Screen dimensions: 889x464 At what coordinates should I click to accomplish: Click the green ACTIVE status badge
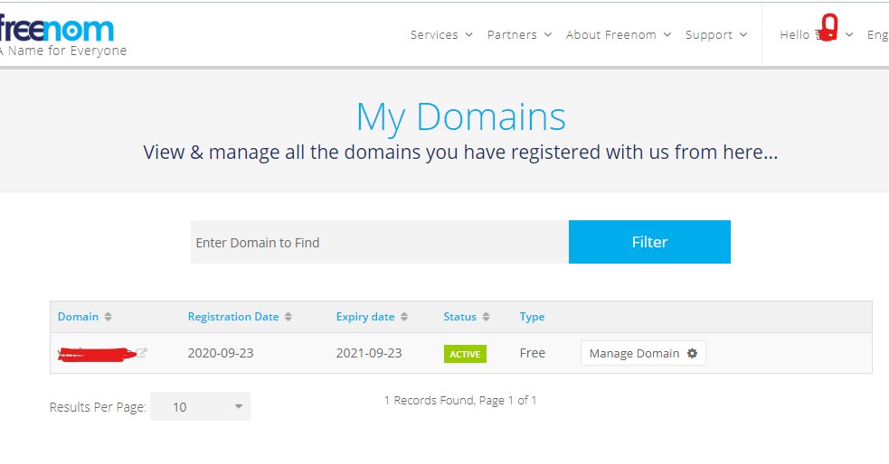[465, 354]
